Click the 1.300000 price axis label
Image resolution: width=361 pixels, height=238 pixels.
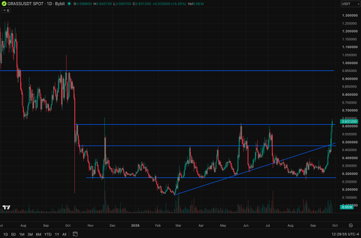(x=350, y=15)
